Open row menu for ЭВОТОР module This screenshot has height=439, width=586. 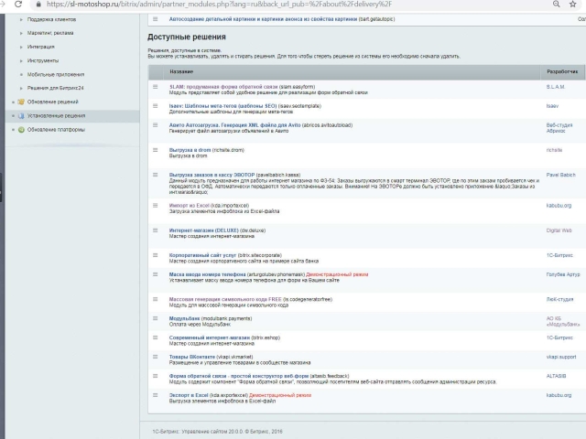pos(155,174)
